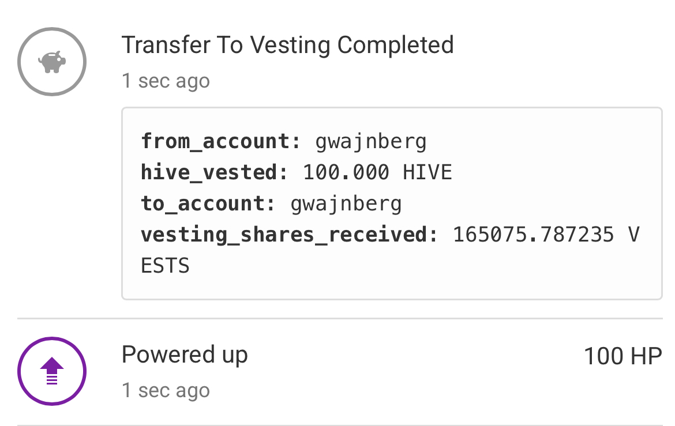Open the Transfer To Vesting Completed title
The width and height of the screenshot is (675, 426).
pyautogui.click(x=287, y=45)
